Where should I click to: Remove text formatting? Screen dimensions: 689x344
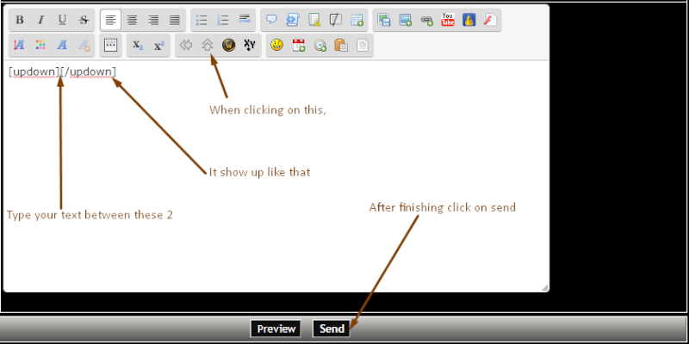83,46
